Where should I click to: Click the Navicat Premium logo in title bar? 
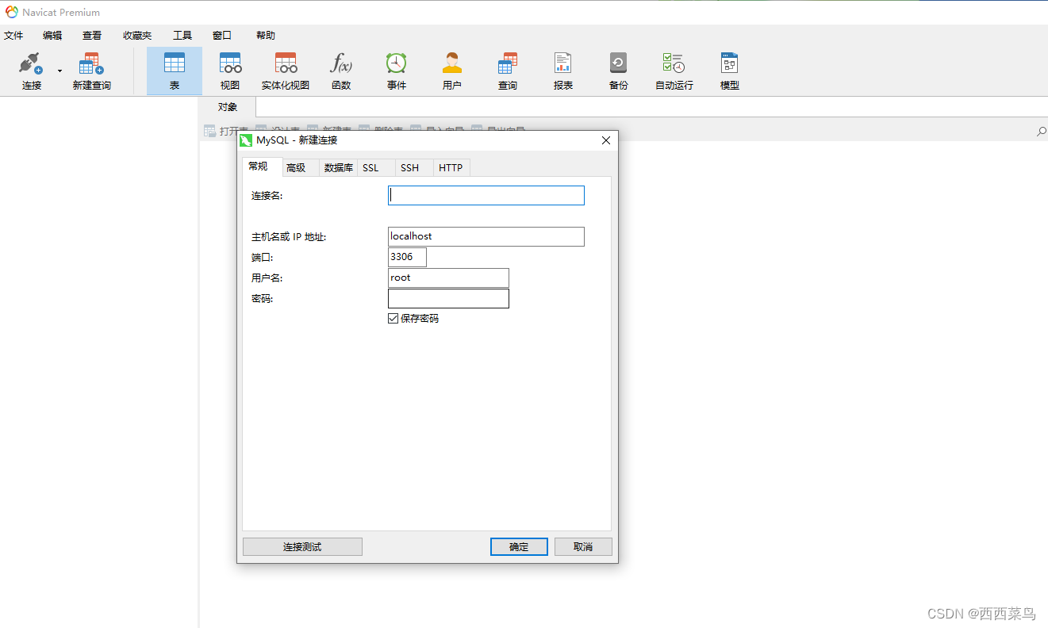pyautogui.click(x=11, y=12)
